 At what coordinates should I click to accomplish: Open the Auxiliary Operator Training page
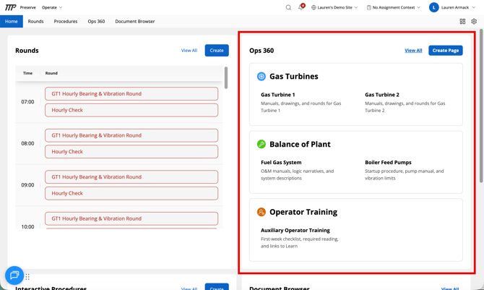(x=295, y=230)
